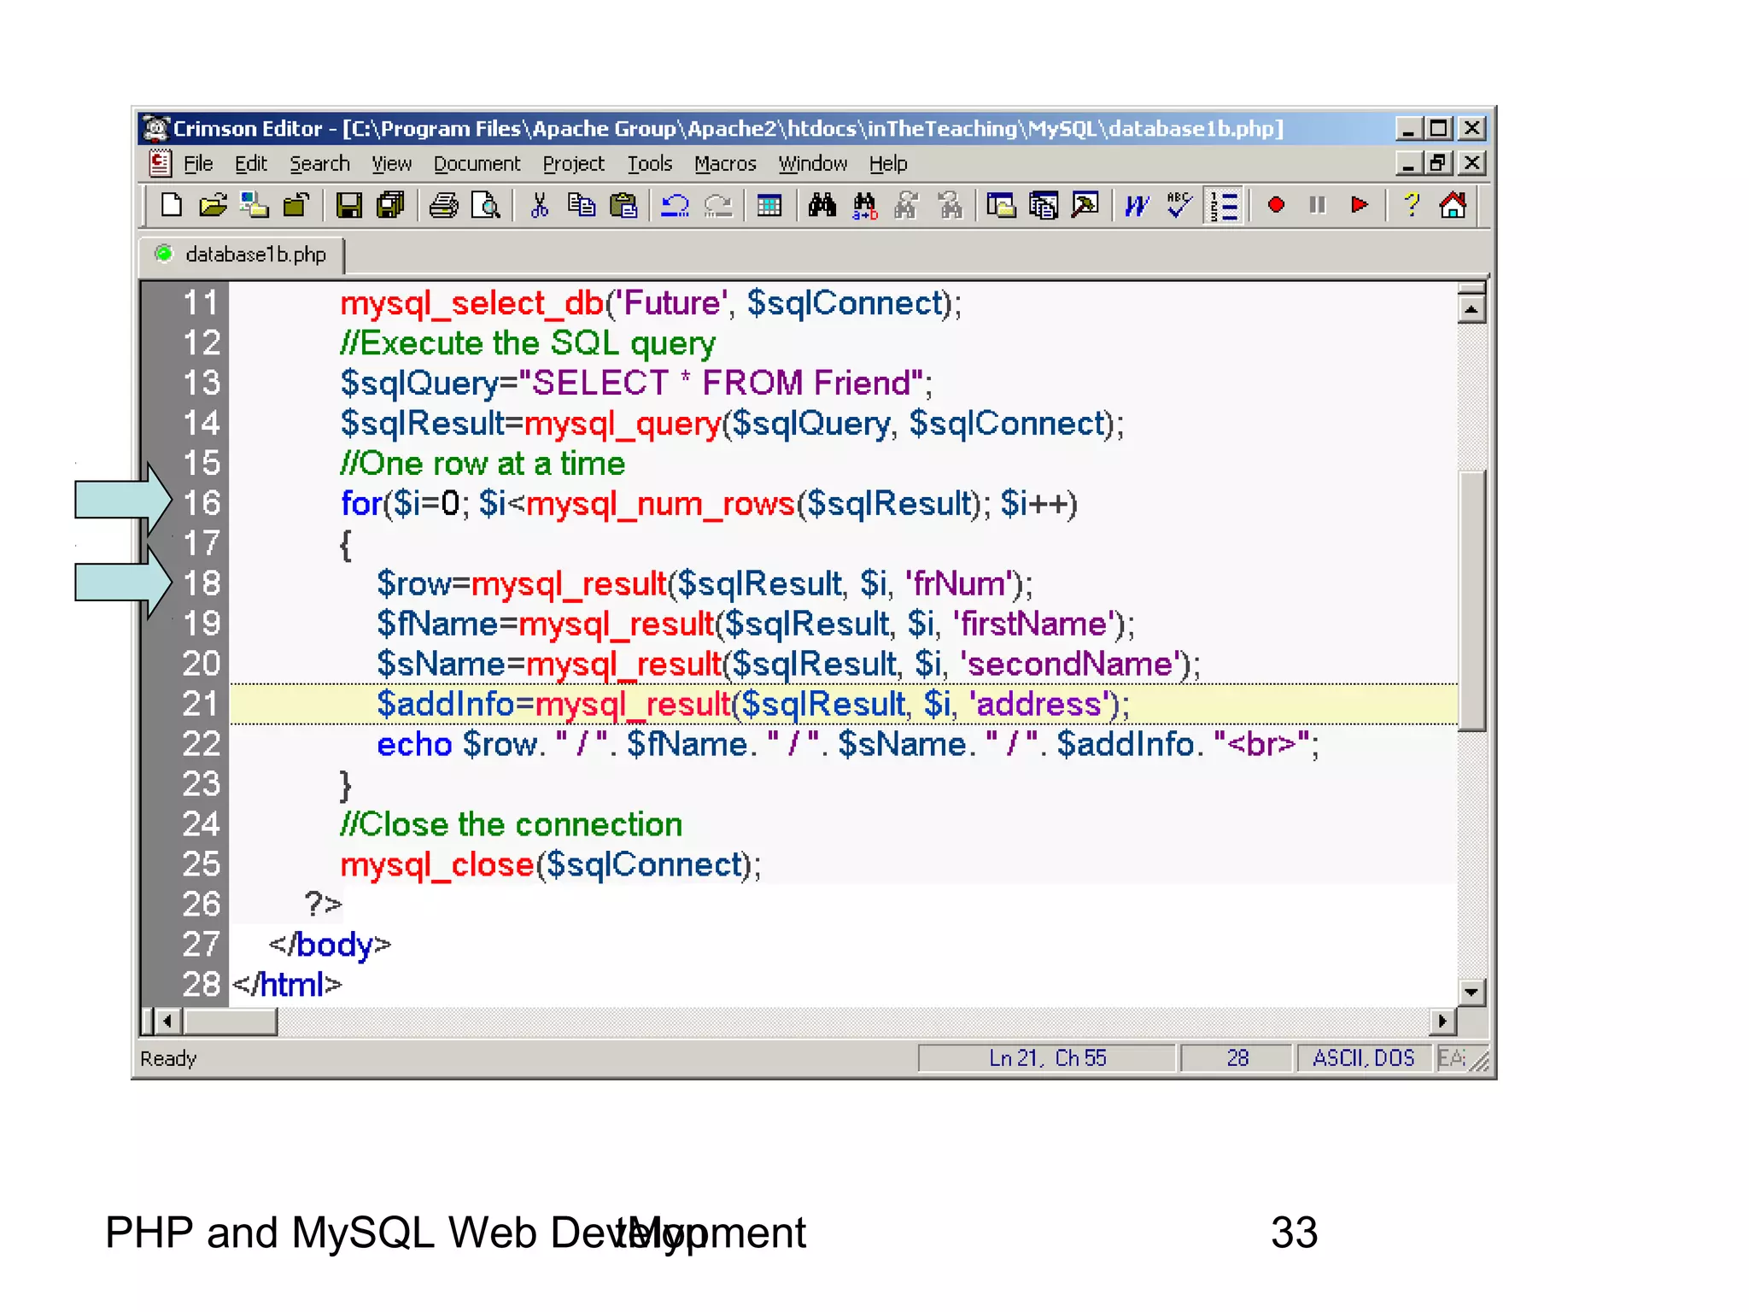Click the Crimson Editor title bar icon
Viewport: 1749px width, 1312px height.
(x=156, y=128)
